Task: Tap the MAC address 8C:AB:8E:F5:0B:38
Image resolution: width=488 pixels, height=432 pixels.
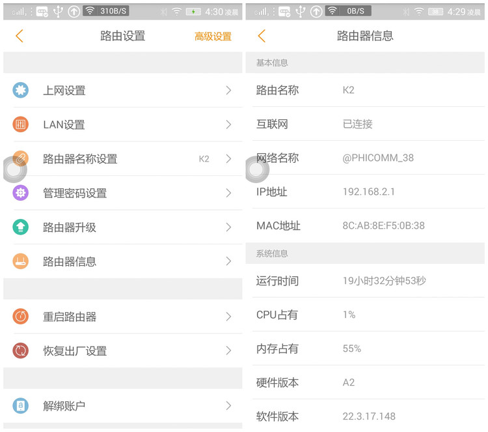Action: (x=383, y=225)
